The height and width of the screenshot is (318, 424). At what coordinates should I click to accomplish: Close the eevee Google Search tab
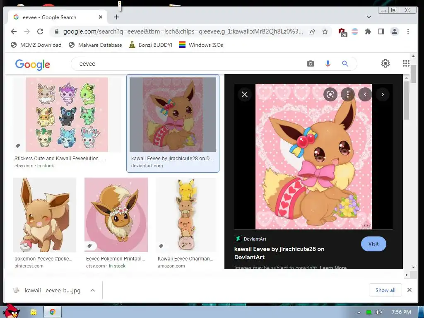(x=101, y=17)
